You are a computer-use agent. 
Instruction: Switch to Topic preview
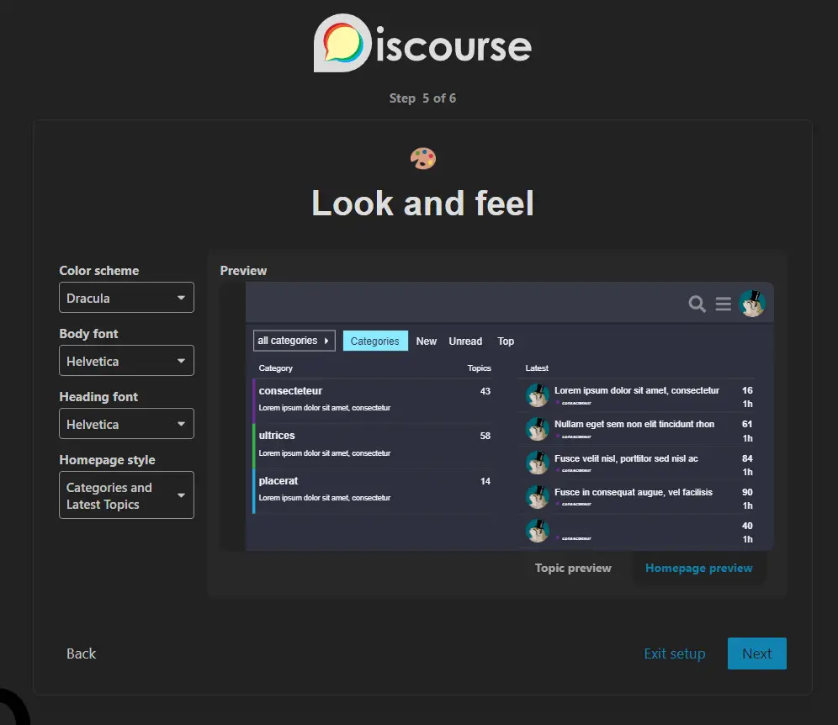coord(573,568)
